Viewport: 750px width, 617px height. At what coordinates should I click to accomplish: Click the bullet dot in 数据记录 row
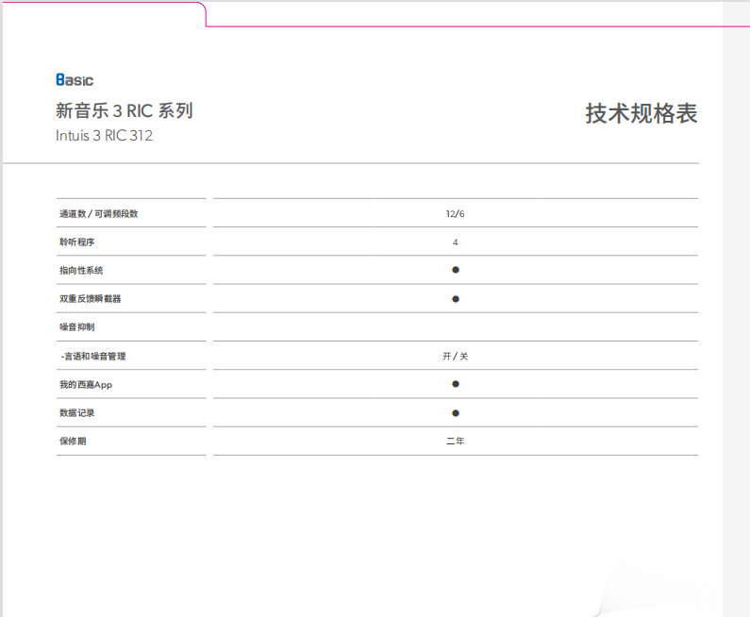[x=456, y=413]
